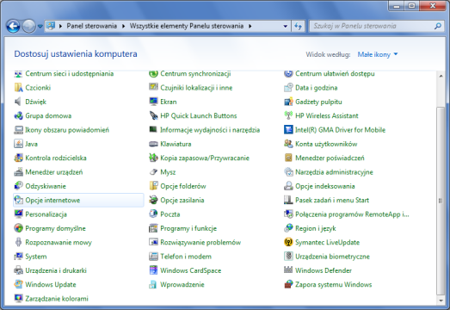Open the Symantec LiveUpdate icon
This screenshot has width=450, height=310.
[288, 243]
